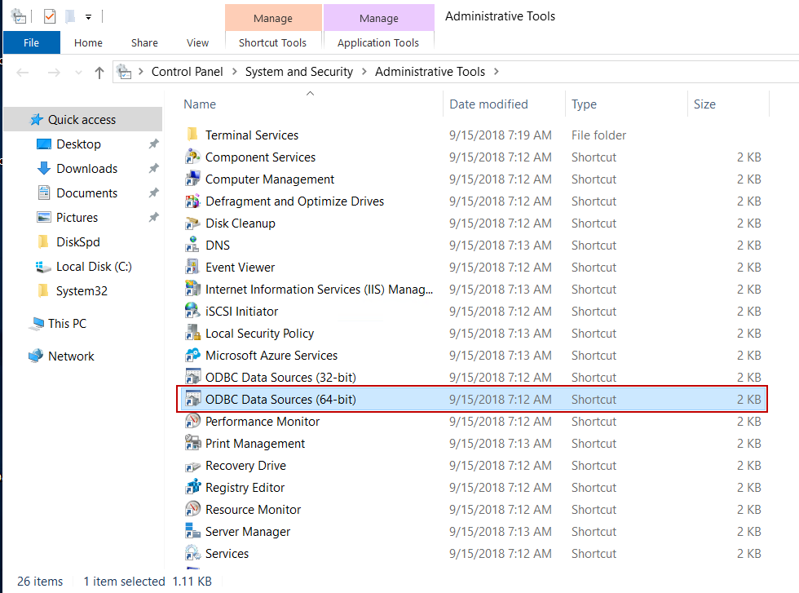Click the Computer Management icon
Viewport: 799px width, 593px height.
point(192,179)
